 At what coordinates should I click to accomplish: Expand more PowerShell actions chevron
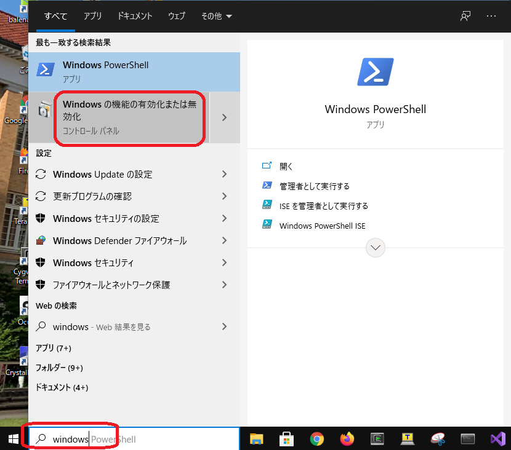coord(375,248)
